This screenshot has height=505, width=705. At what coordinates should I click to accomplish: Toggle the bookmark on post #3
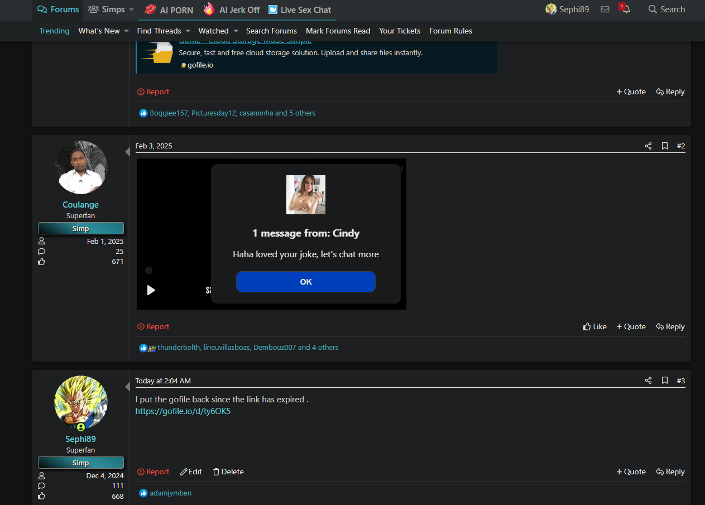665,381
